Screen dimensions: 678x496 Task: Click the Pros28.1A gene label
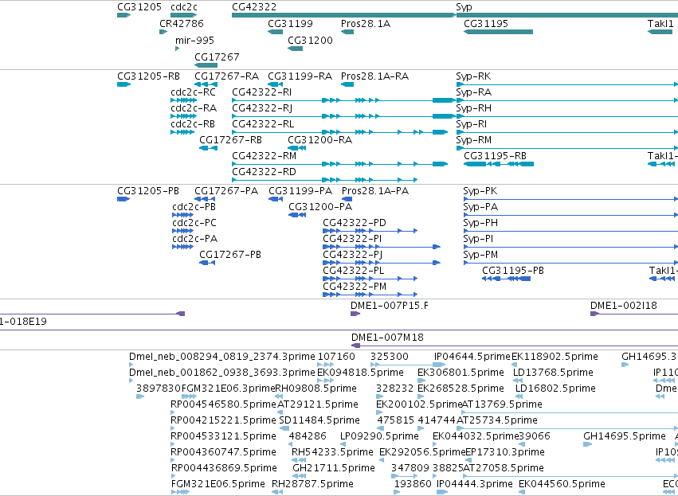point(366,23)
